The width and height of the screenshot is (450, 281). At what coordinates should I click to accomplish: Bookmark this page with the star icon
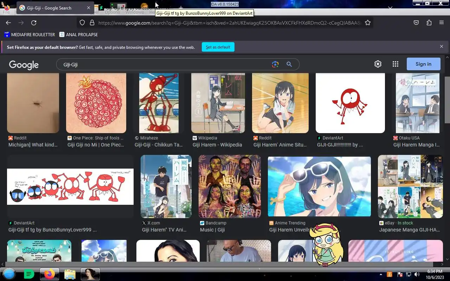click(x=368, y=22)
